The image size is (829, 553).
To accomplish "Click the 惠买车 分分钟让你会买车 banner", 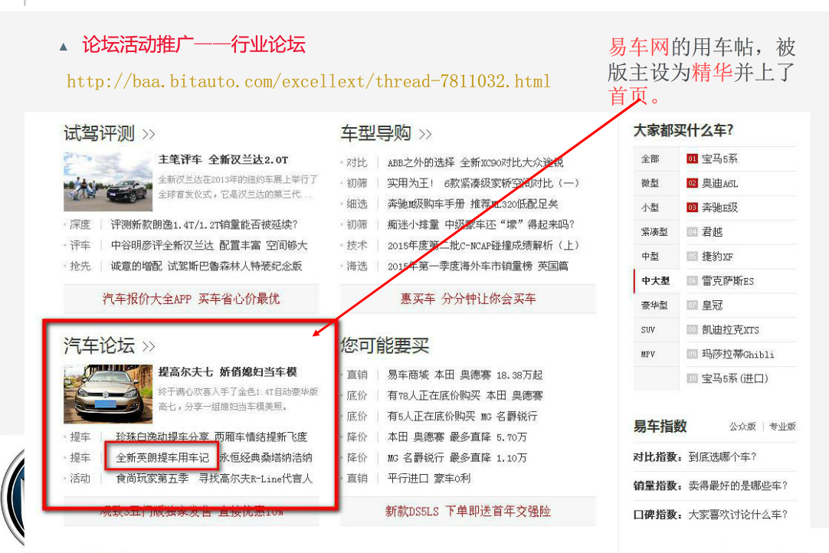I will tap(467, 299).
